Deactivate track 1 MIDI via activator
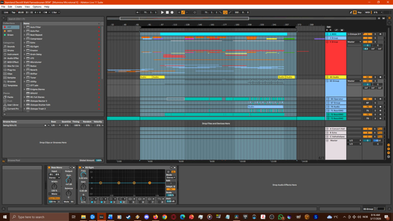The height and width of the screenshot is (221, 393). point(367,34)
